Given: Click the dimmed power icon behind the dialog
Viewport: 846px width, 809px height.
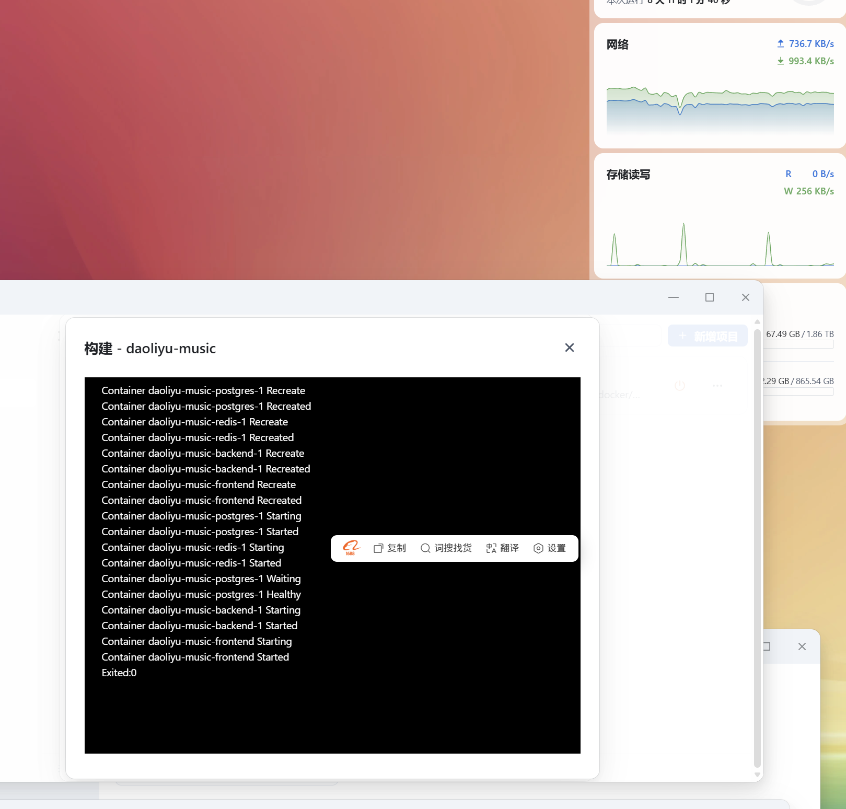Looking at the screenshot, I should pyautogui.click(x=679, y=386).
